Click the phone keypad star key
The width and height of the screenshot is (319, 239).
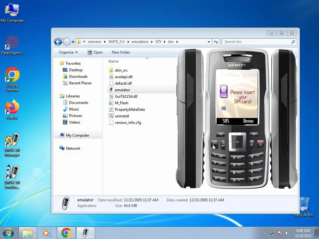(x=219, y=178)
